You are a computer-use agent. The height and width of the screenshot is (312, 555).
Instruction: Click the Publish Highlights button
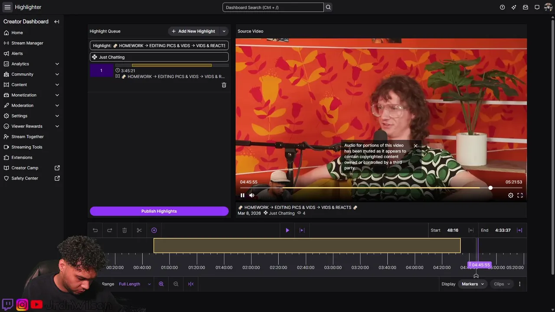159,211
